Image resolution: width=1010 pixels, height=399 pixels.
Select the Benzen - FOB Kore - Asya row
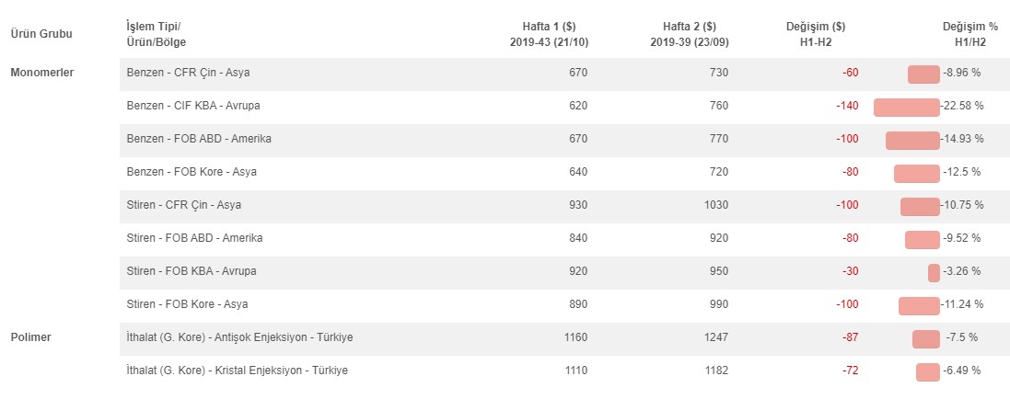pyautogui.click(x=564, y=173)
